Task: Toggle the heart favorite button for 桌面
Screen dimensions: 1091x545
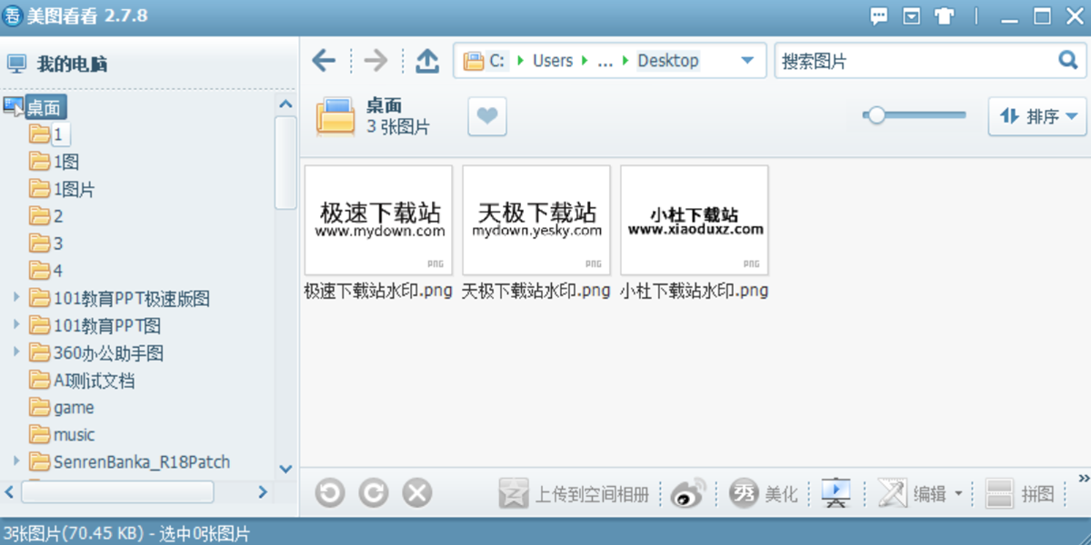Action: (x=487, y=116)
